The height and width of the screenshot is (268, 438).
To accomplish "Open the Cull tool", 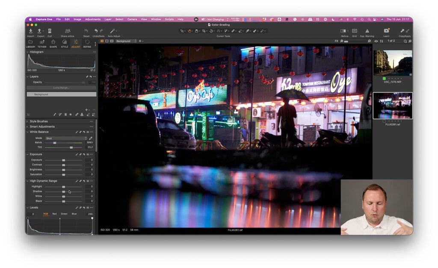I will tap(50, 31).
